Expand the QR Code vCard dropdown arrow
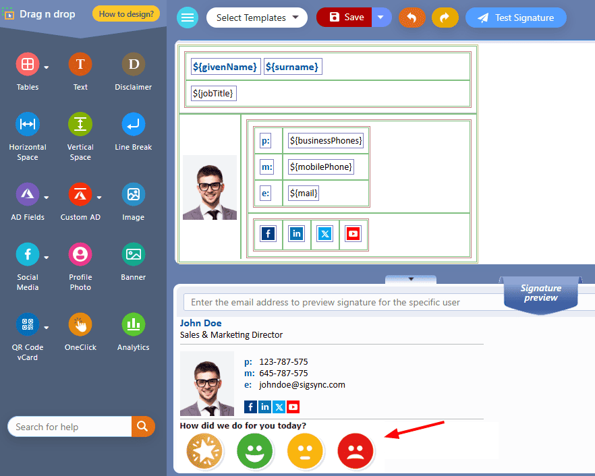 pos(47,328)
